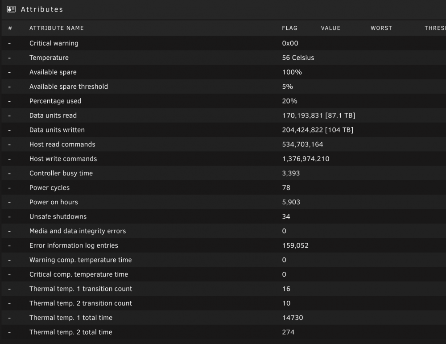Select the FLAG column header
Screen dimensions: 446x344
pos(289,28)
